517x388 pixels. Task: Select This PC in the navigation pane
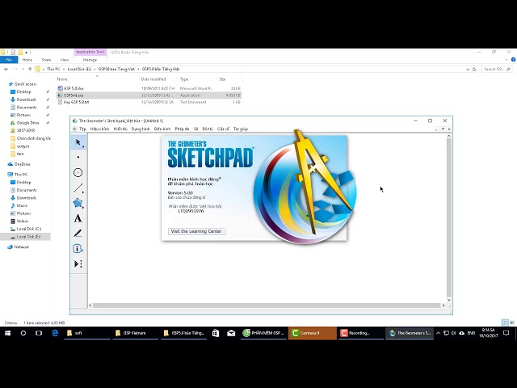pos(21,175)
